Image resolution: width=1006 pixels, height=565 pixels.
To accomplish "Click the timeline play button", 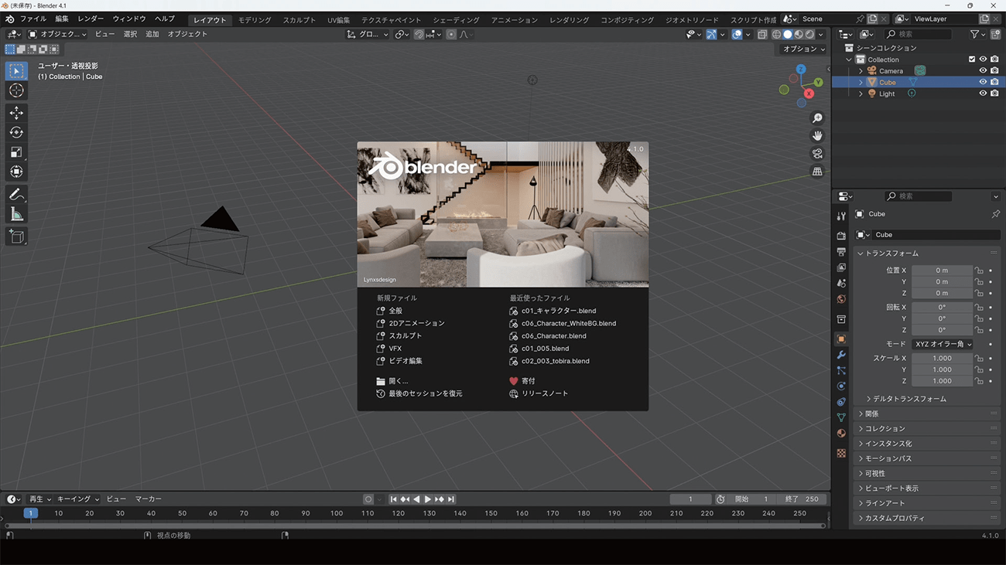I will coord(428,499).
